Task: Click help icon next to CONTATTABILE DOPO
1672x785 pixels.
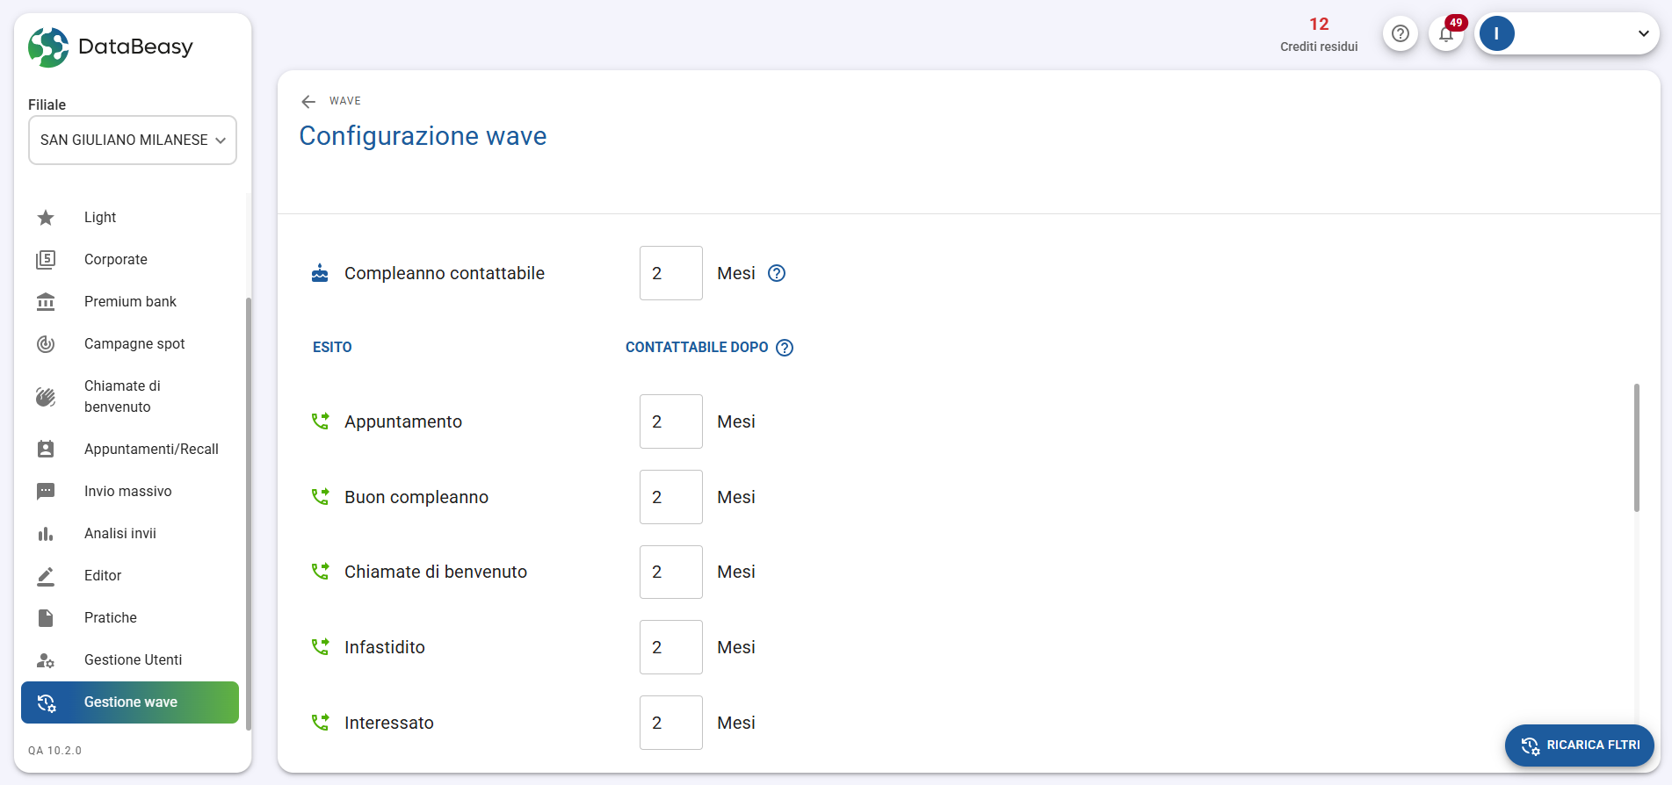Action: click(x=785, y=348)
